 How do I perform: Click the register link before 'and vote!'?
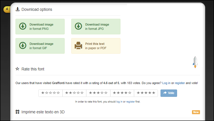point(180,83)
